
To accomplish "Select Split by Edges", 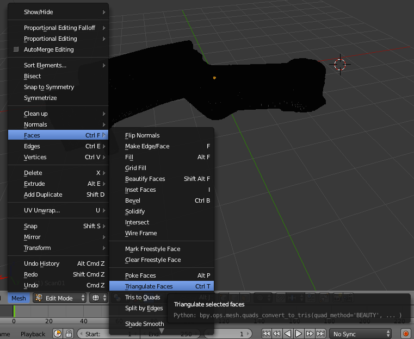I will coord(144,308).
